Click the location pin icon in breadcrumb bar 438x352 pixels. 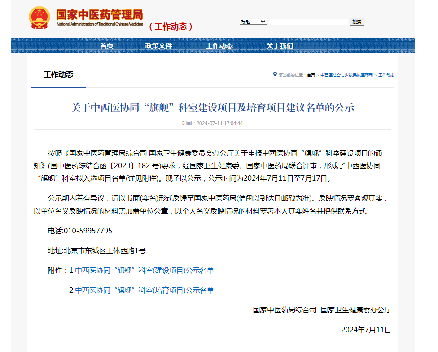tap(274, 75)
